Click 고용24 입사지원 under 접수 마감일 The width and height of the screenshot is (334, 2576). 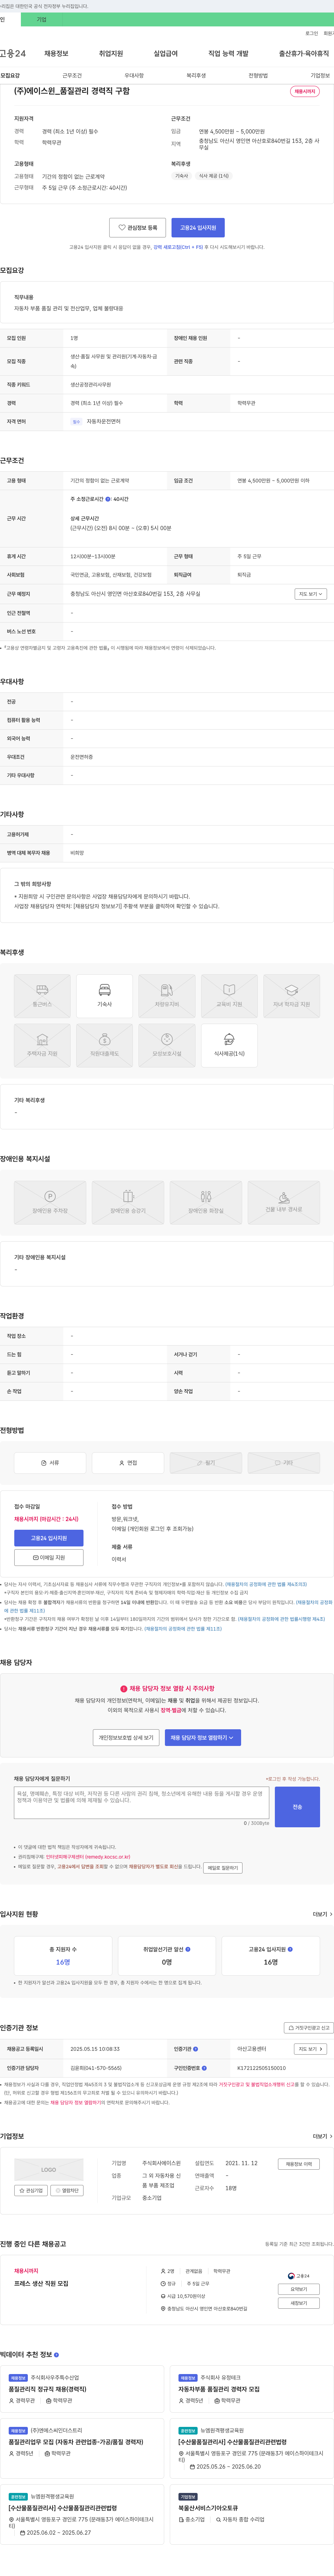click(49, 1538)
